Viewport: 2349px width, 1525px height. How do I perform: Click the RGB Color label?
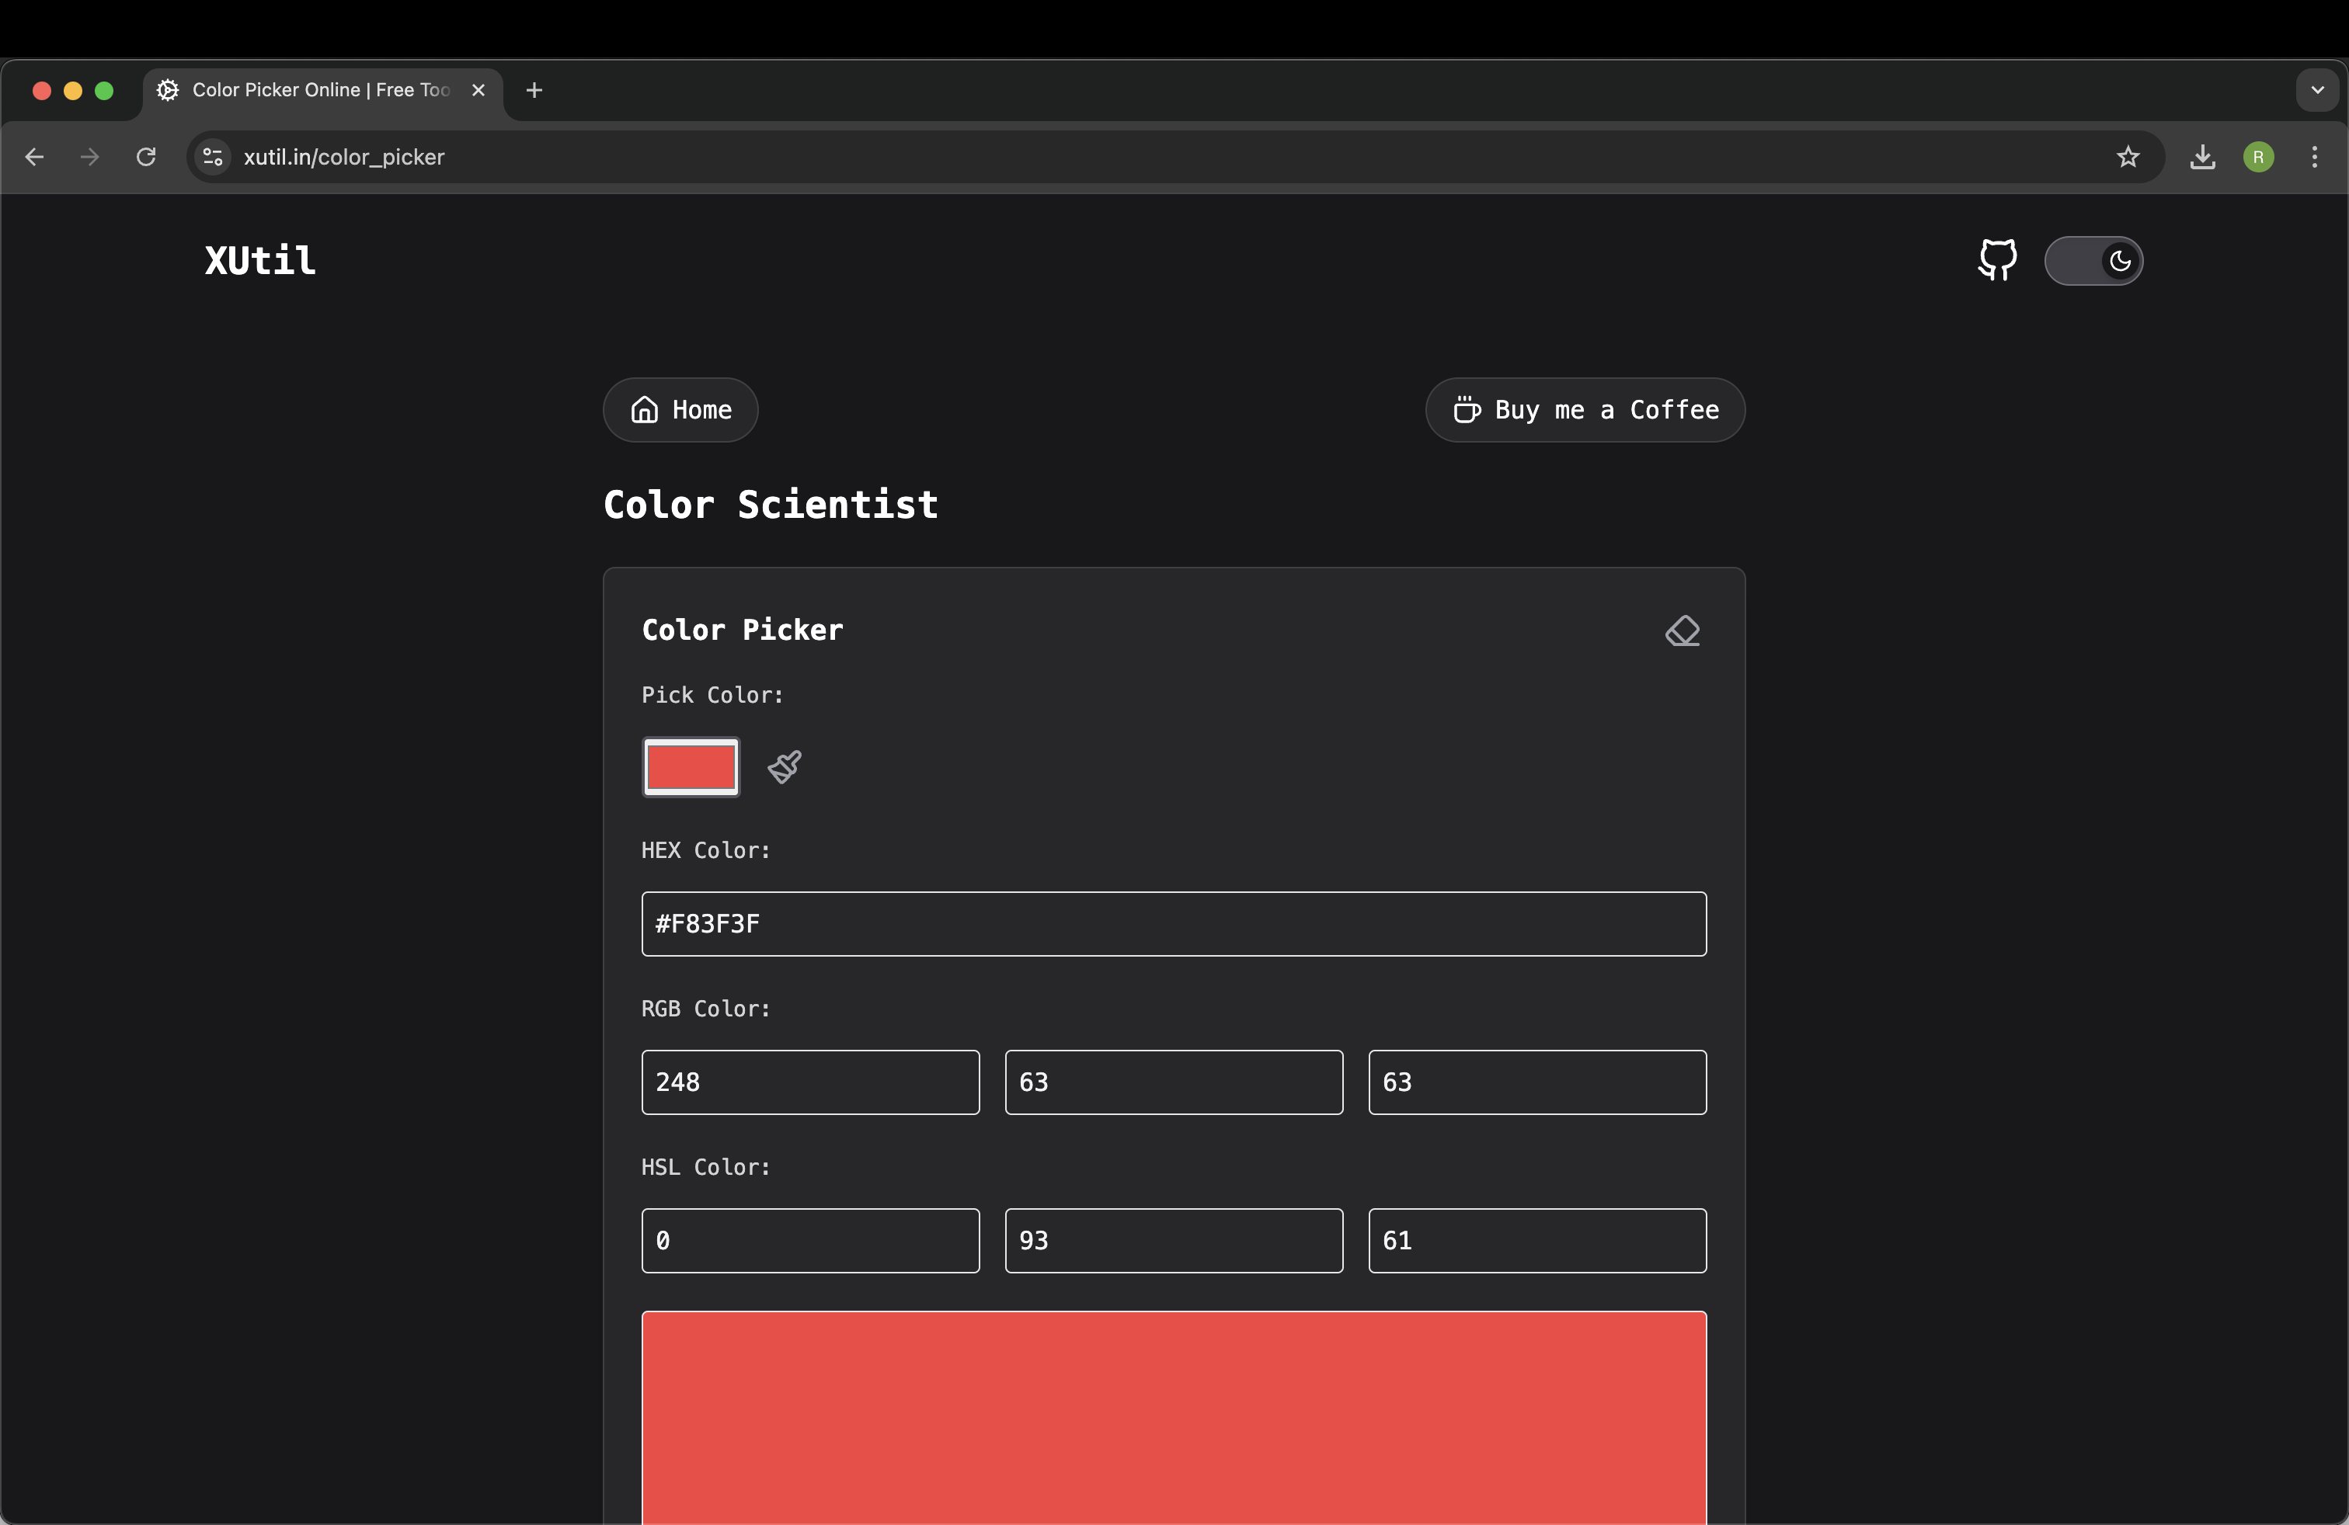click(x=705, y=1009)
